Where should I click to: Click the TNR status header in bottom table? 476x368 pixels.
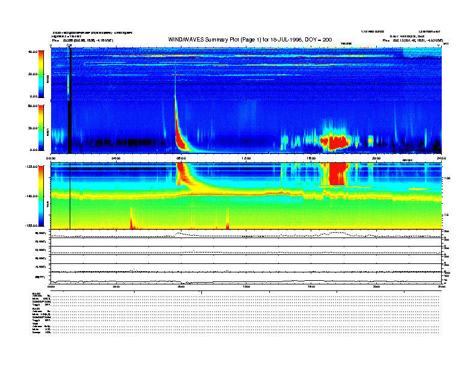(x=35, y=324)
